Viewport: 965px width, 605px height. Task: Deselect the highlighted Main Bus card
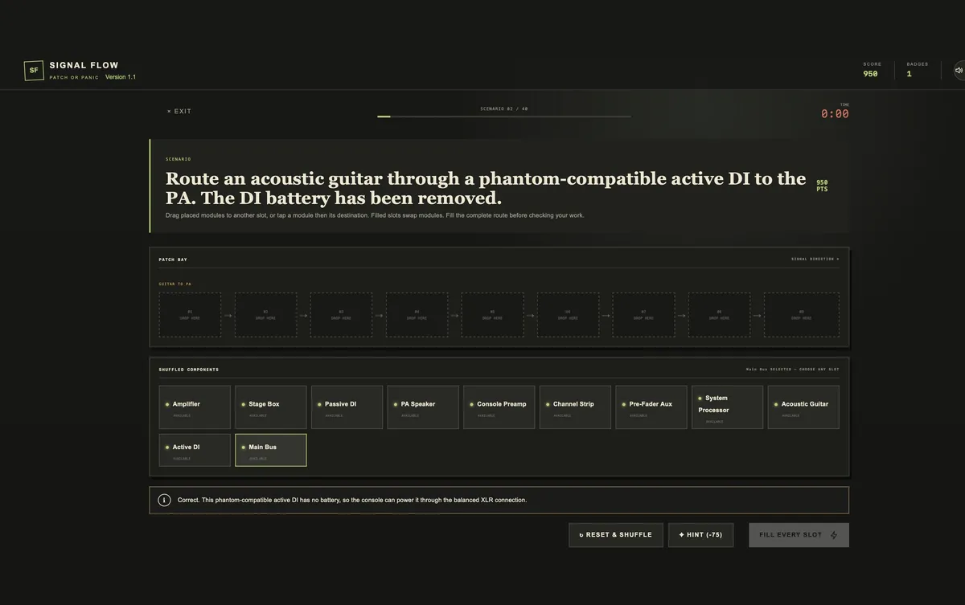[x=271, y=451]
